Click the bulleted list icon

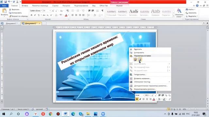pyautogui.click(x=73, y=11)
